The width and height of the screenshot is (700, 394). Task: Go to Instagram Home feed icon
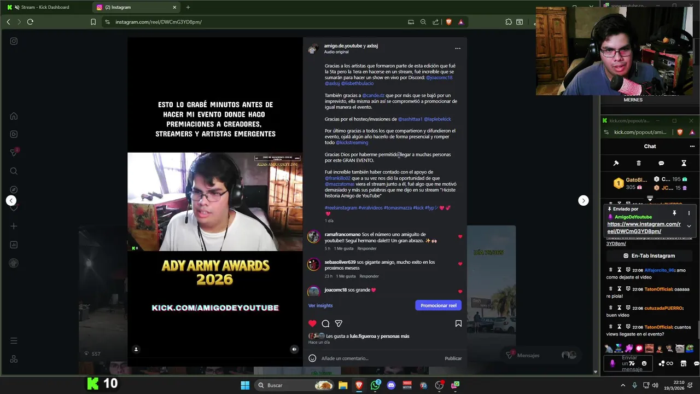pyautogui.click(x=14, y=116)
